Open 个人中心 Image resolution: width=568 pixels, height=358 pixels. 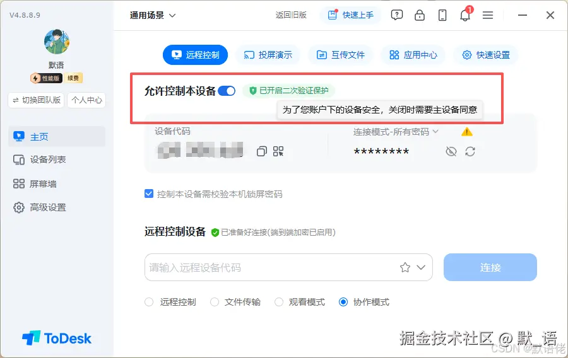pyautogui.click(x=86, y=100)
